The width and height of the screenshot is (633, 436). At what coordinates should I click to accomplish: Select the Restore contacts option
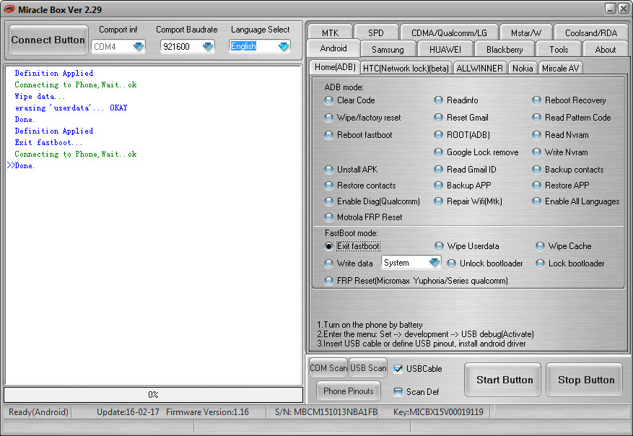pos(360,186)
